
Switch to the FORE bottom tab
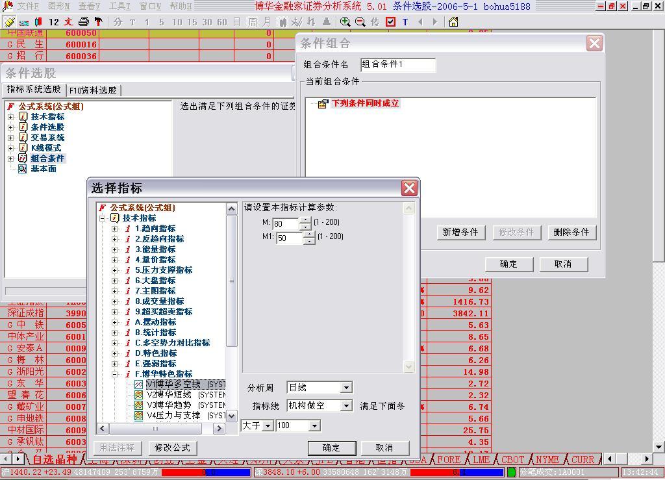coord(449,460)
